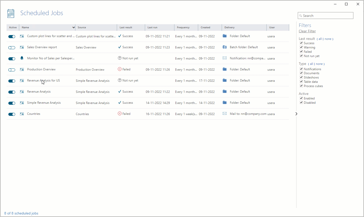Click the '8 of 8 scheduled jobs' status text

pos(21,213)
